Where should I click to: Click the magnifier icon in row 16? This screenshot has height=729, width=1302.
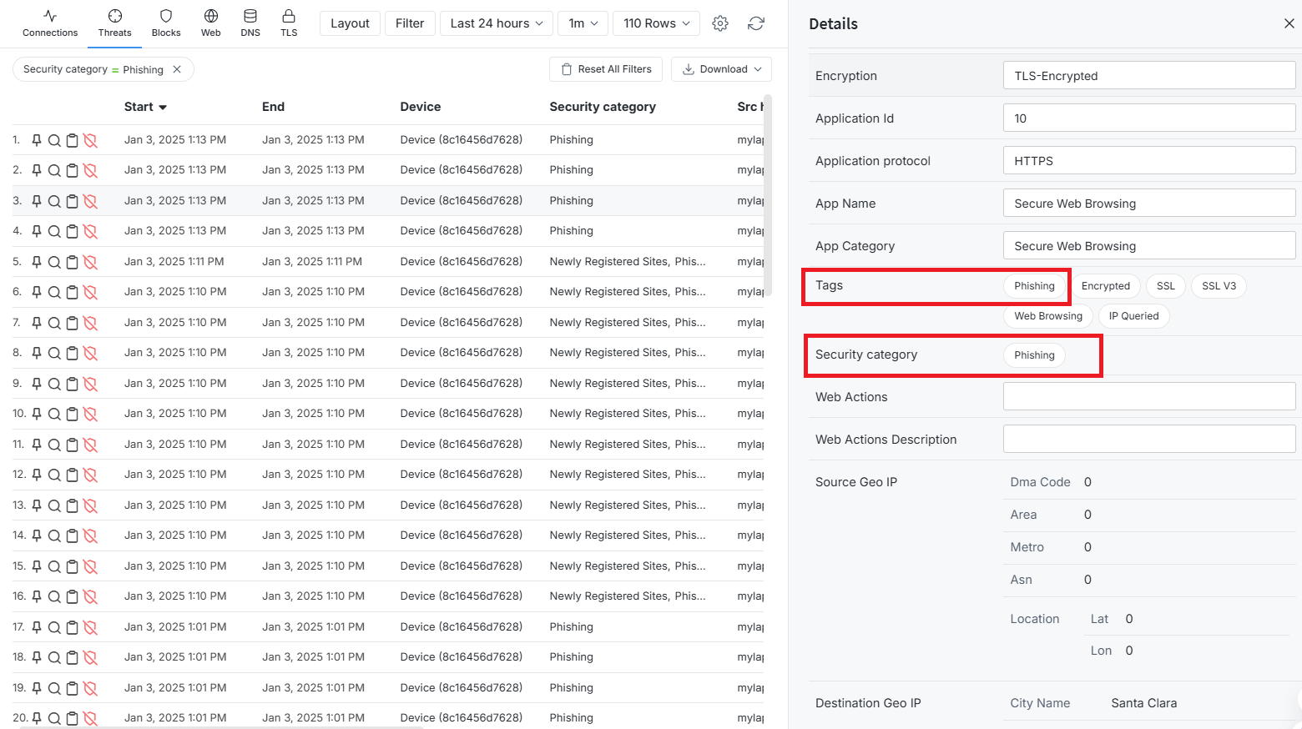[54, 596]
